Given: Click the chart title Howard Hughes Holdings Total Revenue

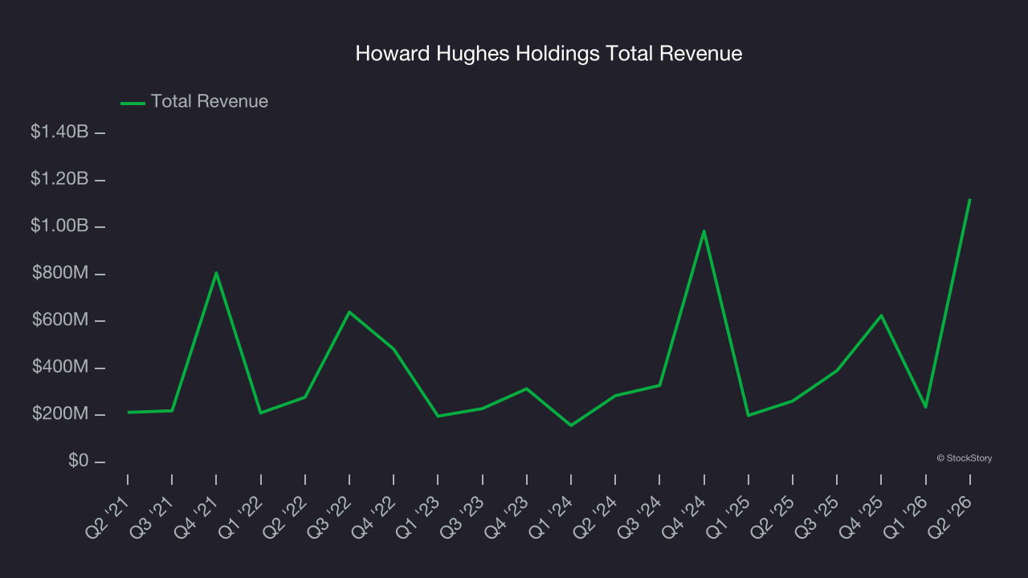Looking at the screenshot, I should (x=549, y=54).
